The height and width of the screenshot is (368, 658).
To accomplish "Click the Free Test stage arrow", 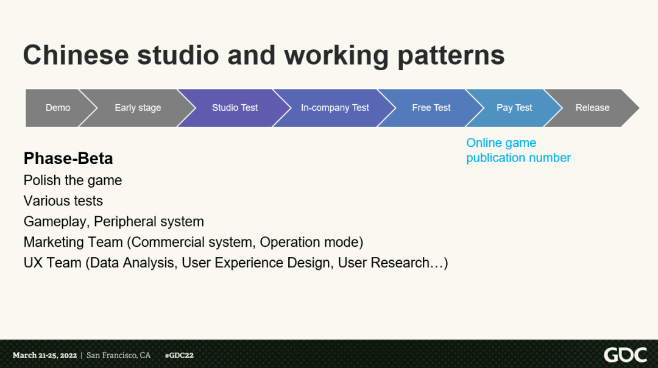I will [431, 108].
